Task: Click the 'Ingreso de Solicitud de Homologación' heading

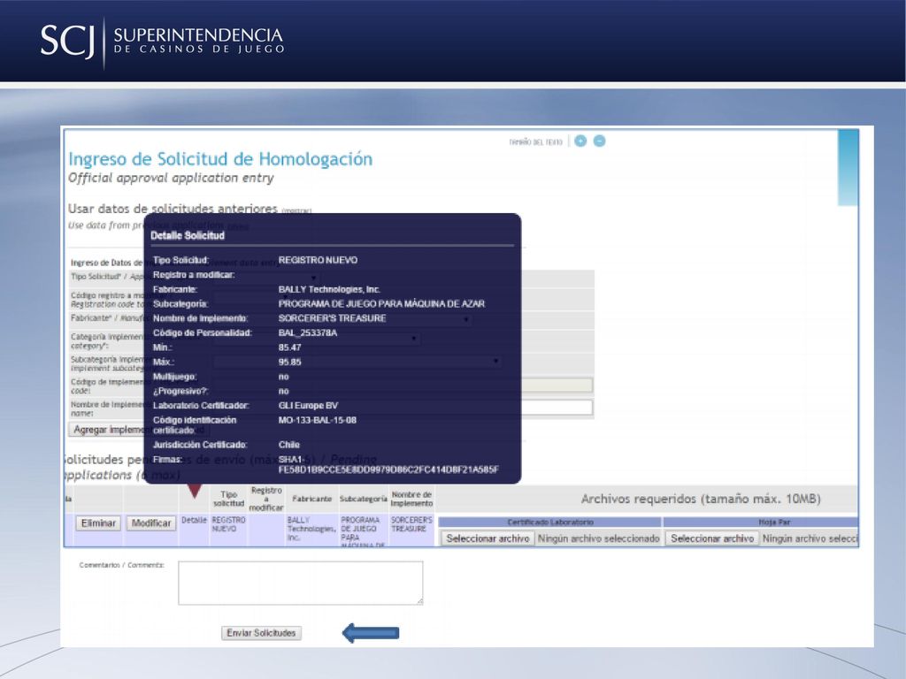Action: coord(220,159)
